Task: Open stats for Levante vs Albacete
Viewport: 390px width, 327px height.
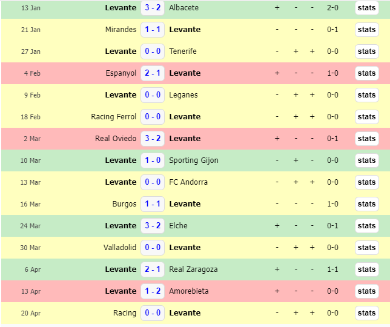Action: (x=366, y=8)
